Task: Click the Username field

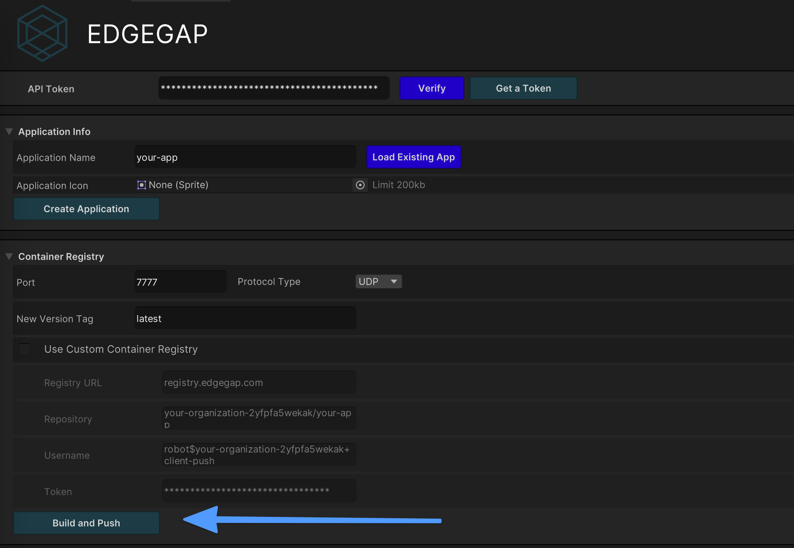Action: pyautogui.click(x=259, y=455)
